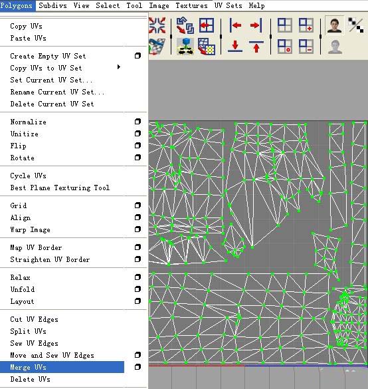Toggle isolate select mode plain grid icon
Viewport: 368px width, 389px height.
[x=284, y=25]
